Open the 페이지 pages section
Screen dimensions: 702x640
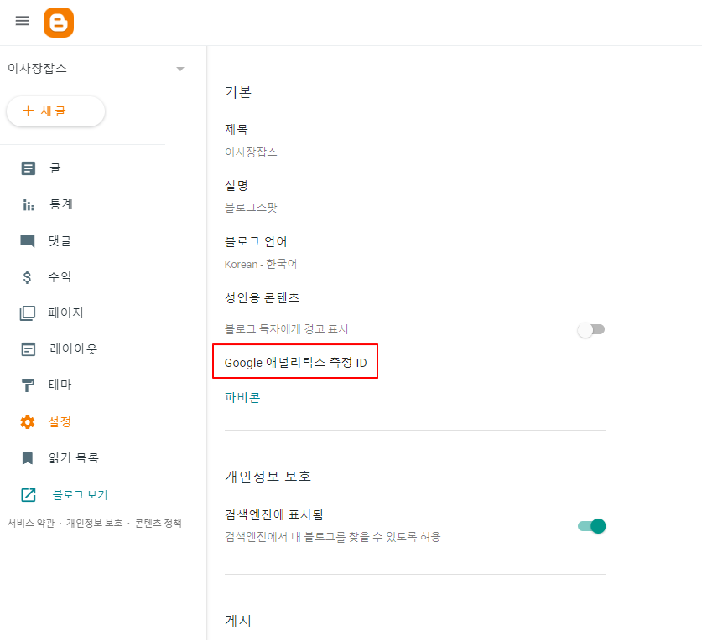point(65,312)
